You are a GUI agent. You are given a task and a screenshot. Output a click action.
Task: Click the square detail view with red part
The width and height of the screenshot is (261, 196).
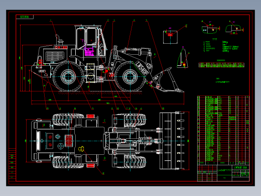[170, 37]
